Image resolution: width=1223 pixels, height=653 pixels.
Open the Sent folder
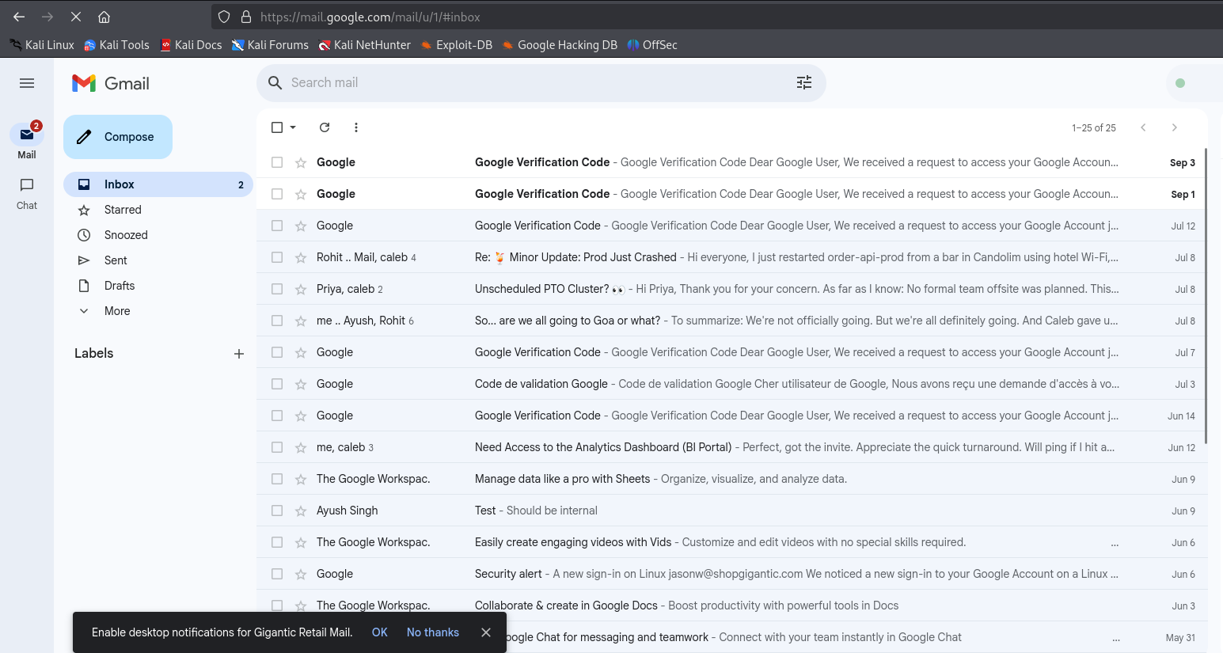coord(158,260)
